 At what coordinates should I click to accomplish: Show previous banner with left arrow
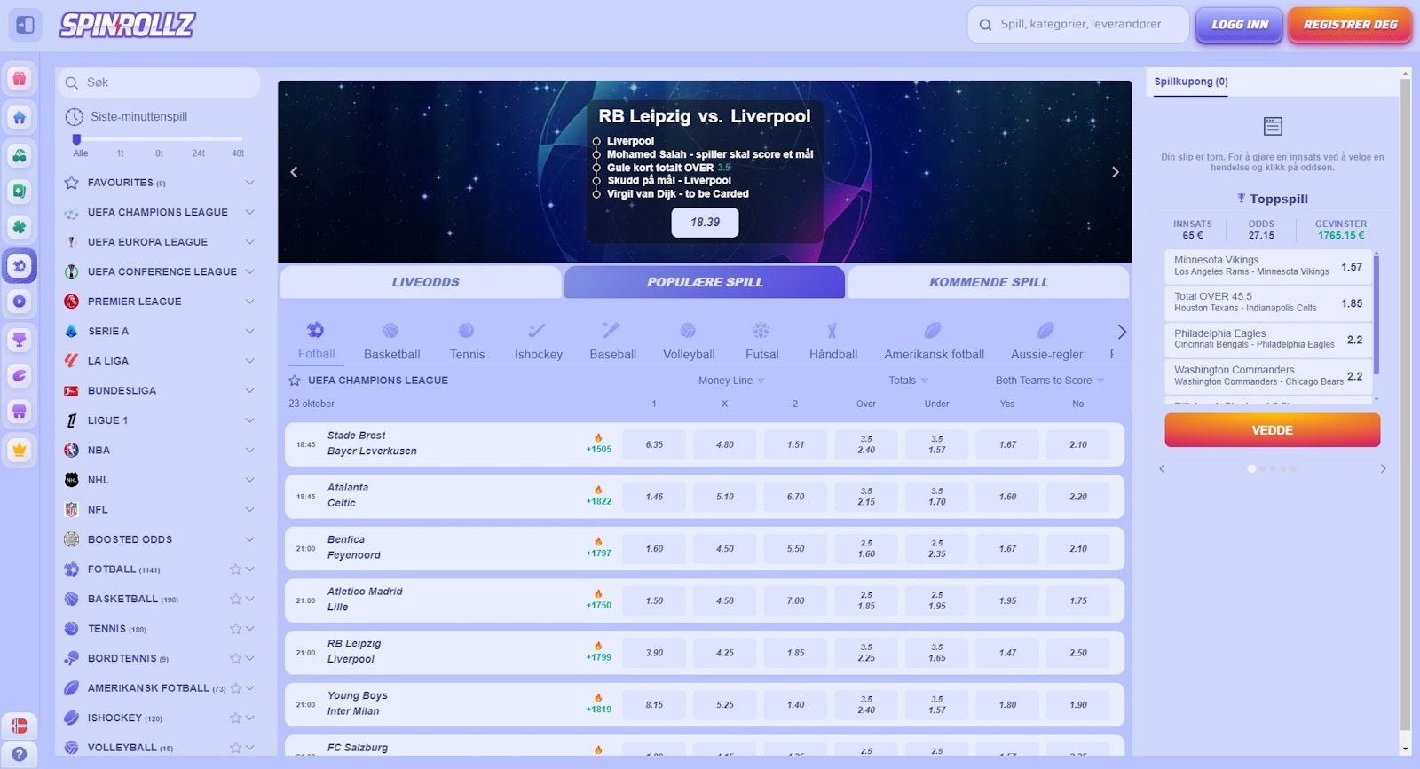(294, 172)
